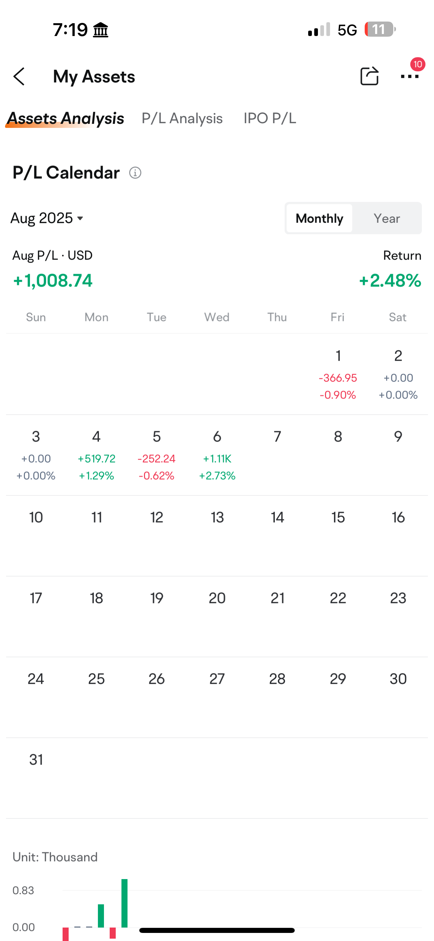Select the Monthly view toggle
This screenshot has width=434, height=941.
tap(319, 218)
